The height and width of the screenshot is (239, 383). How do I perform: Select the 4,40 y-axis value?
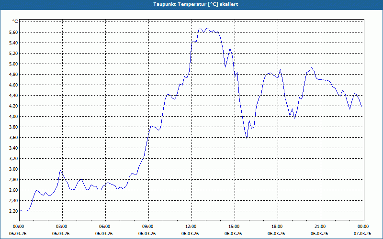(13, 96)
